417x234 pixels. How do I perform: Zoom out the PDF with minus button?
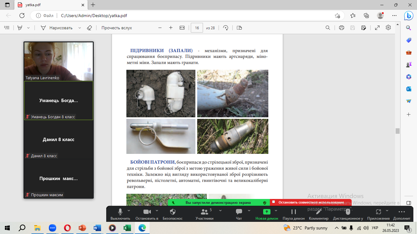click(160, 28)
